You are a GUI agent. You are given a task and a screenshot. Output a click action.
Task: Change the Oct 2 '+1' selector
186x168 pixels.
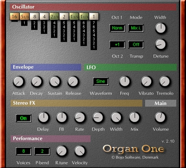coord(117,44)
